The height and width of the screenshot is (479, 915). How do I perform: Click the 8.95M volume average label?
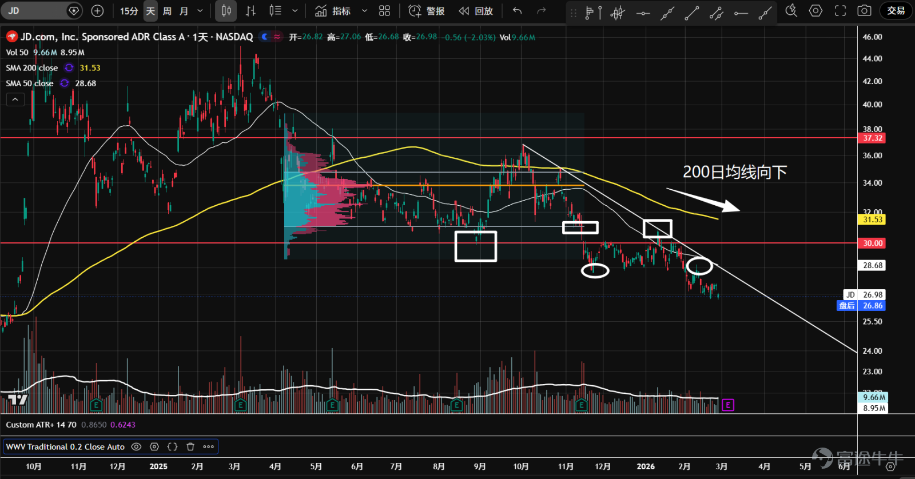click(x=874, y=408)
